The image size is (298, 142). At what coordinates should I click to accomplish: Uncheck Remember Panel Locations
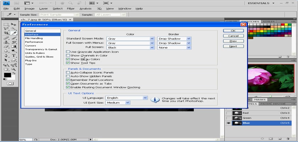[x=68, y=80]
